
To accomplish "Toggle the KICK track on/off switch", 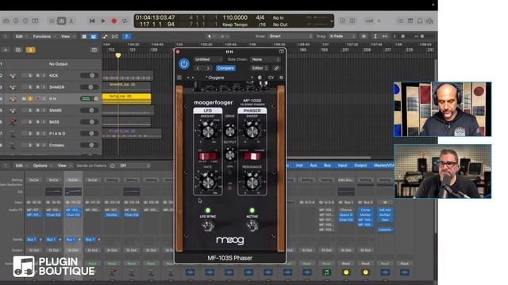I will tap(89, 75).
